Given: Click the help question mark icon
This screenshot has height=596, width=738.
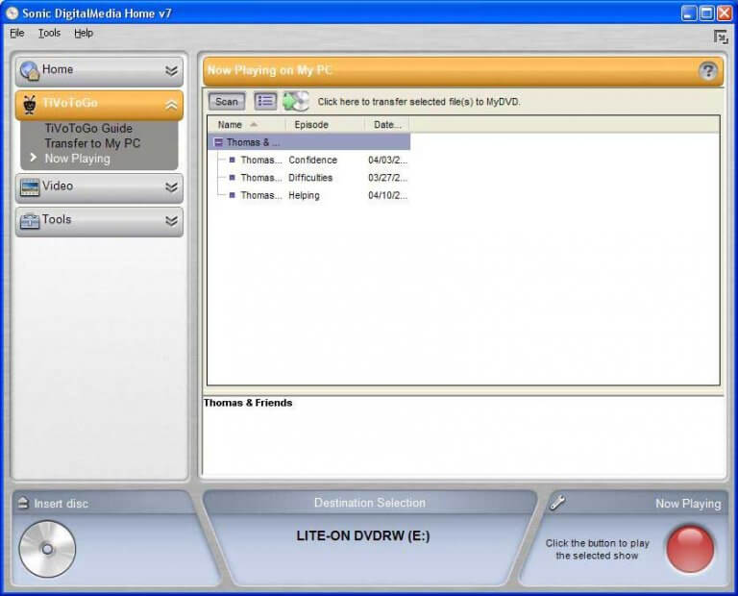Looking at the screenshot, I should [708, 70].
